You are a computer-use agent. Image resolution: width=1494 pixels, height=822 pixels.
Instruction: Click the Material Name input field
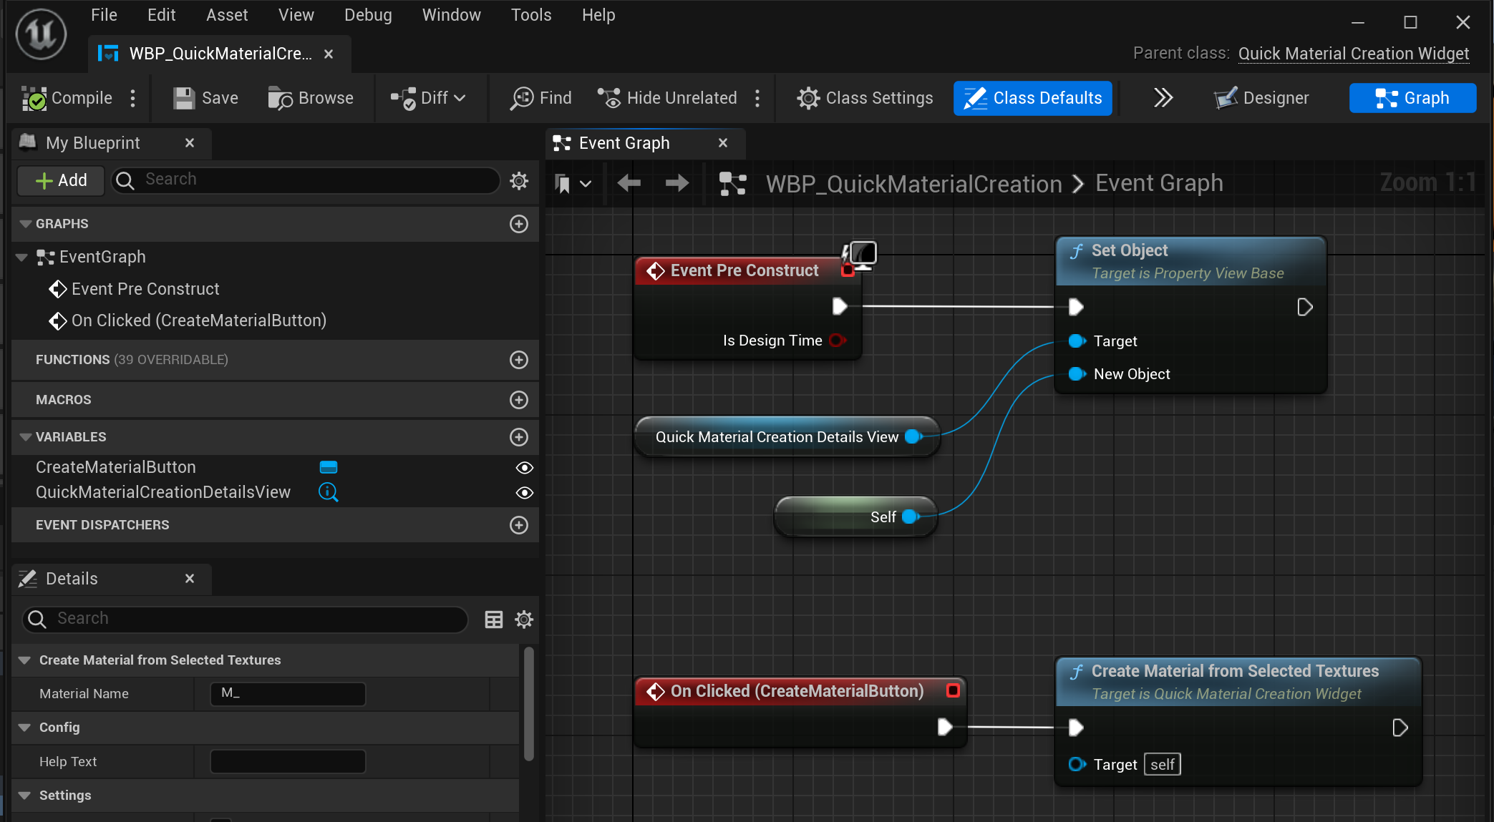[x=288, y=693]
